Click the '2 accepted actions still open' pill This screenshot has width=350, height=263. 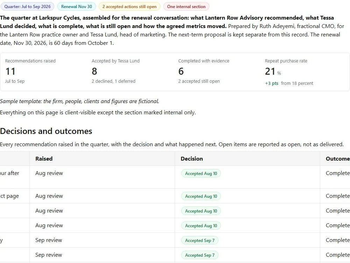[x=129, y=6]
